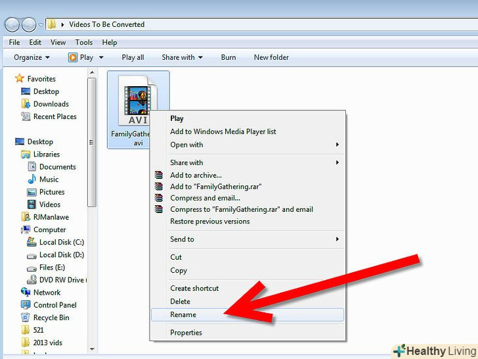
Task: Choose Add to "FamilyGathering.rar"
Action: (248, 187)
